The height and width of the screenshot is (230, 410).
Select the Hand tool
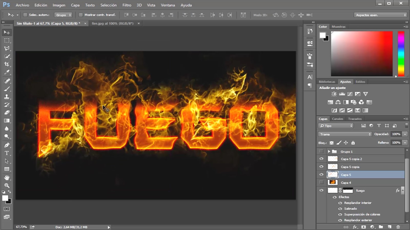click(7, 178)
